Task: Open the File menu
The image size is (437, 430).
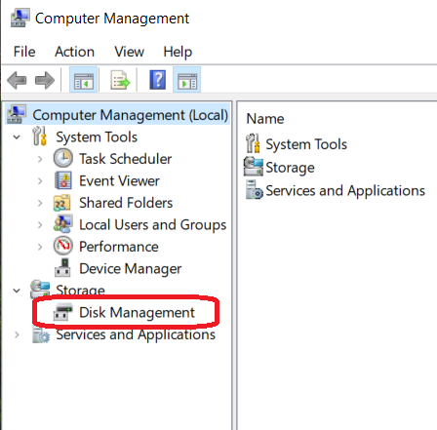Action: [x=24, y=52]
